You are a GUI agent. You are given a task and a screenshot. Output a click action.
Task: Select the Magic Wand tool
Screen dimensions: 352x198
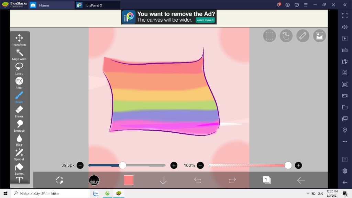(x=19, y=55)
